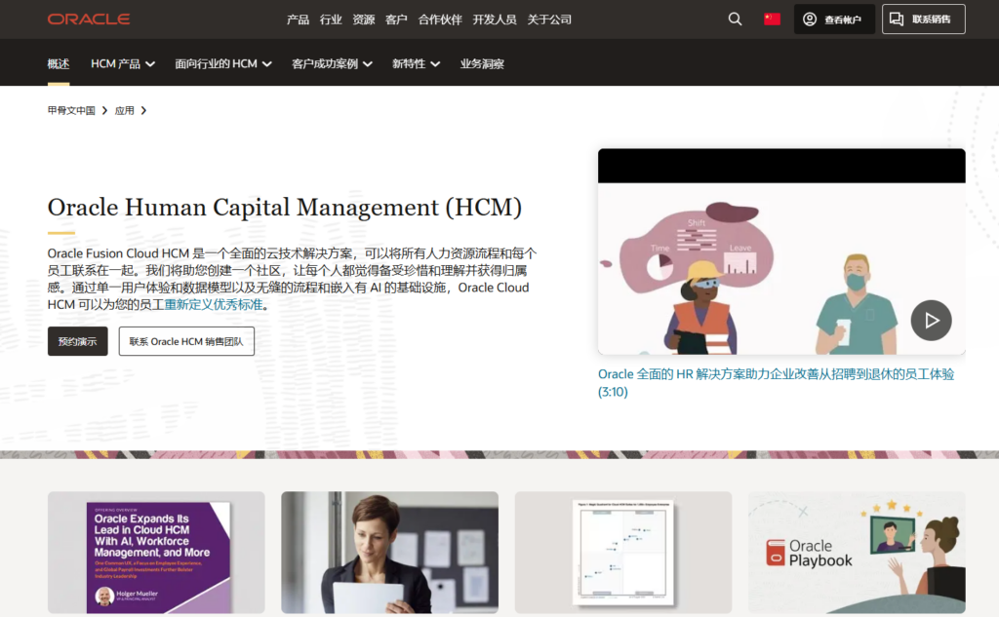Click the 联系销售 contact sales button
Image resolution: width=999 pixels, height=617 pixels.
(923, 19)
